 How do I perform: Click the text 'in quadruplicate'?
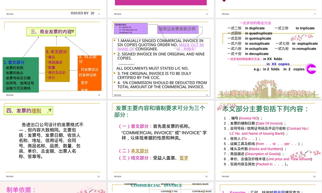(x=259, y=33)
